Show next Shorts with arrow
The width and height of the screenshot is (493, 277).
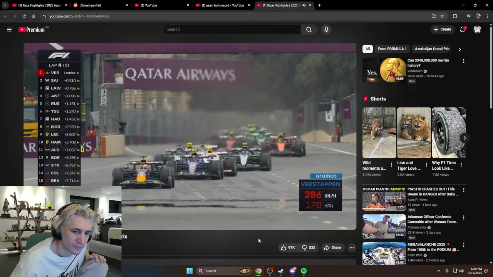tap(464, 138)
